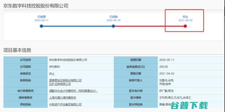
Task: Open 中联资产评估集团有限公司 link
Action: (65, 104)
